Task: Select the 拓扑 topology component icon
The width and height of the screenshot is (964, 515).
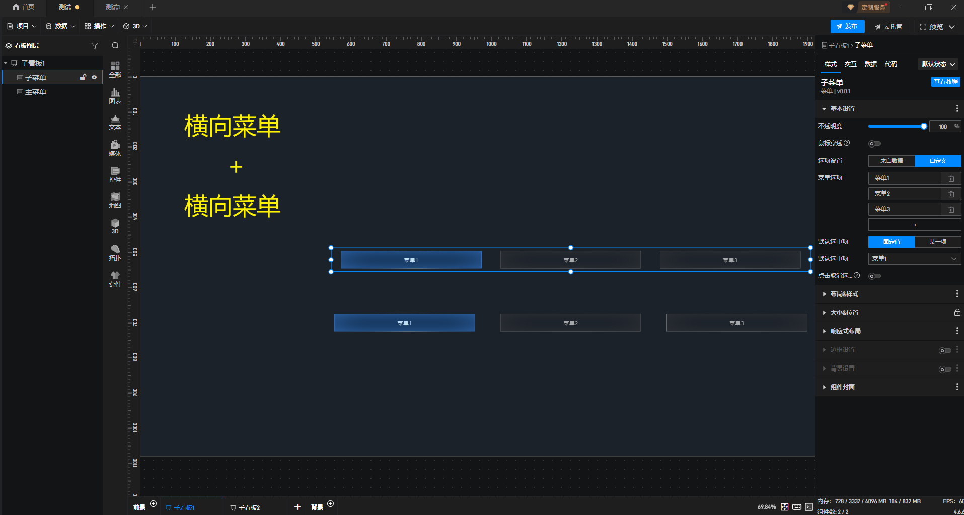Action: [x=115, y=252]
